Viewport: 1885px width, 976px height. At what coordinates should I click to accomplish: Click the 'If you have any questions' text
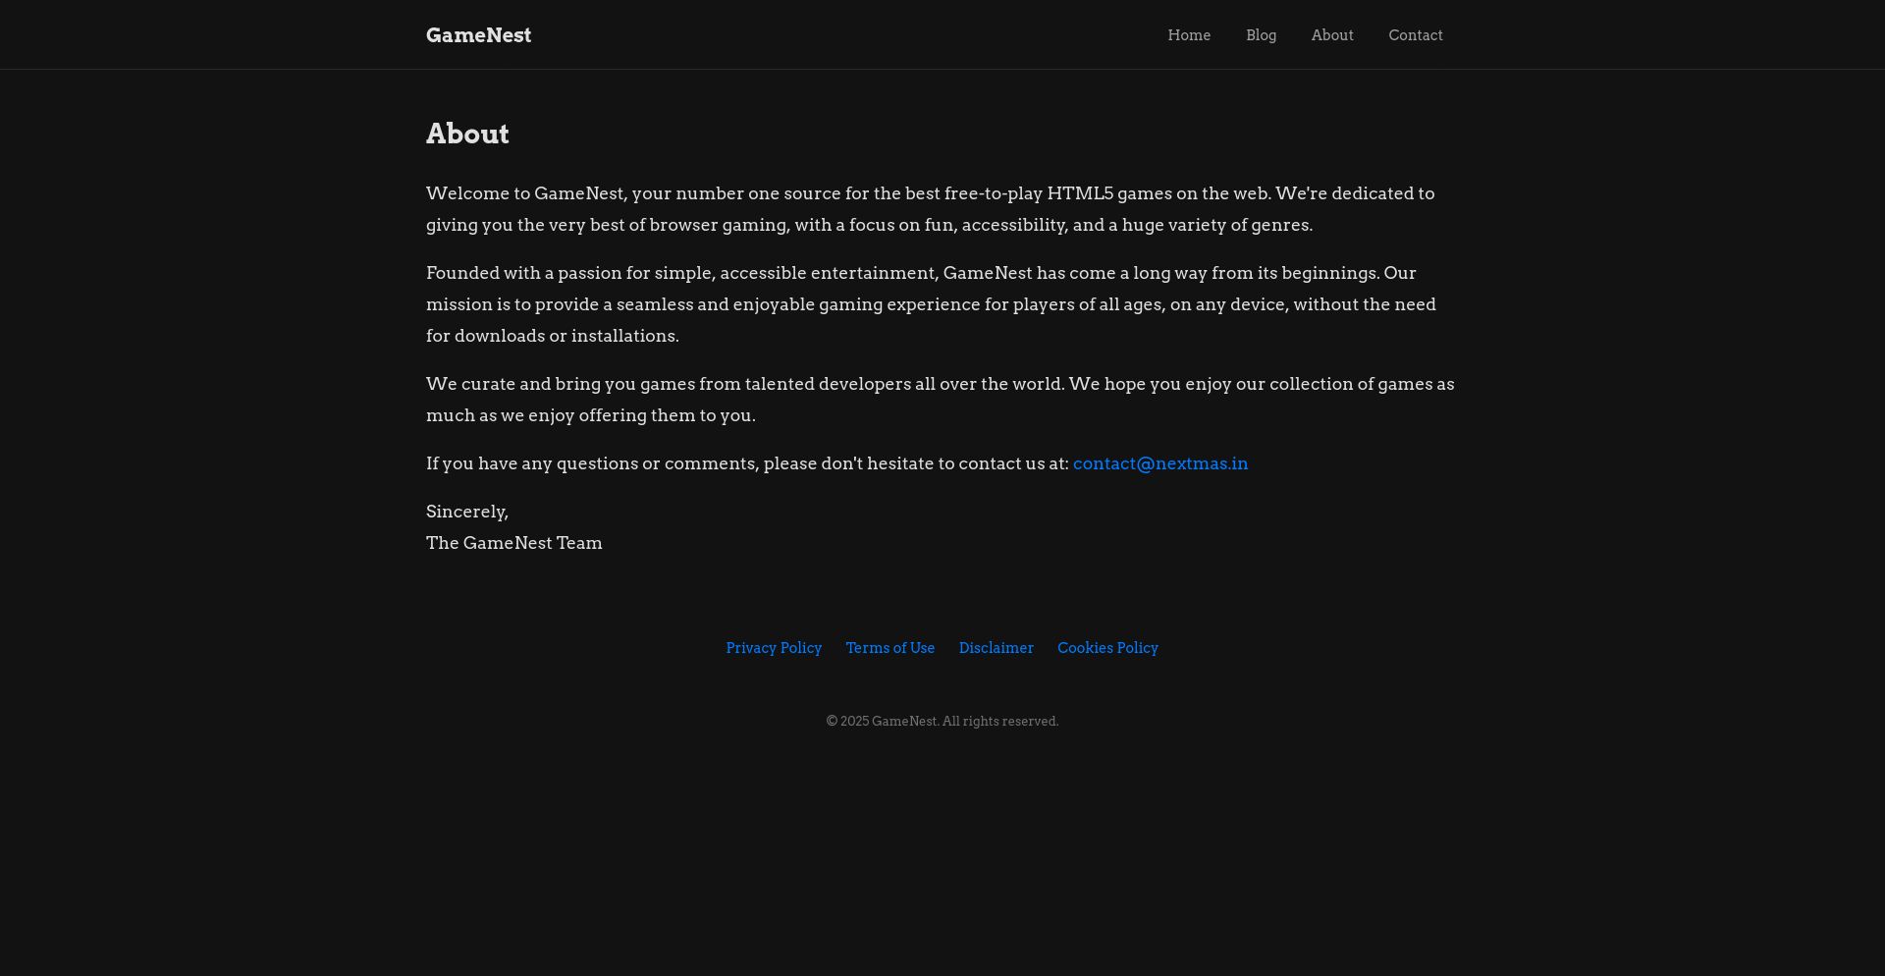click(x=746, y=463)
